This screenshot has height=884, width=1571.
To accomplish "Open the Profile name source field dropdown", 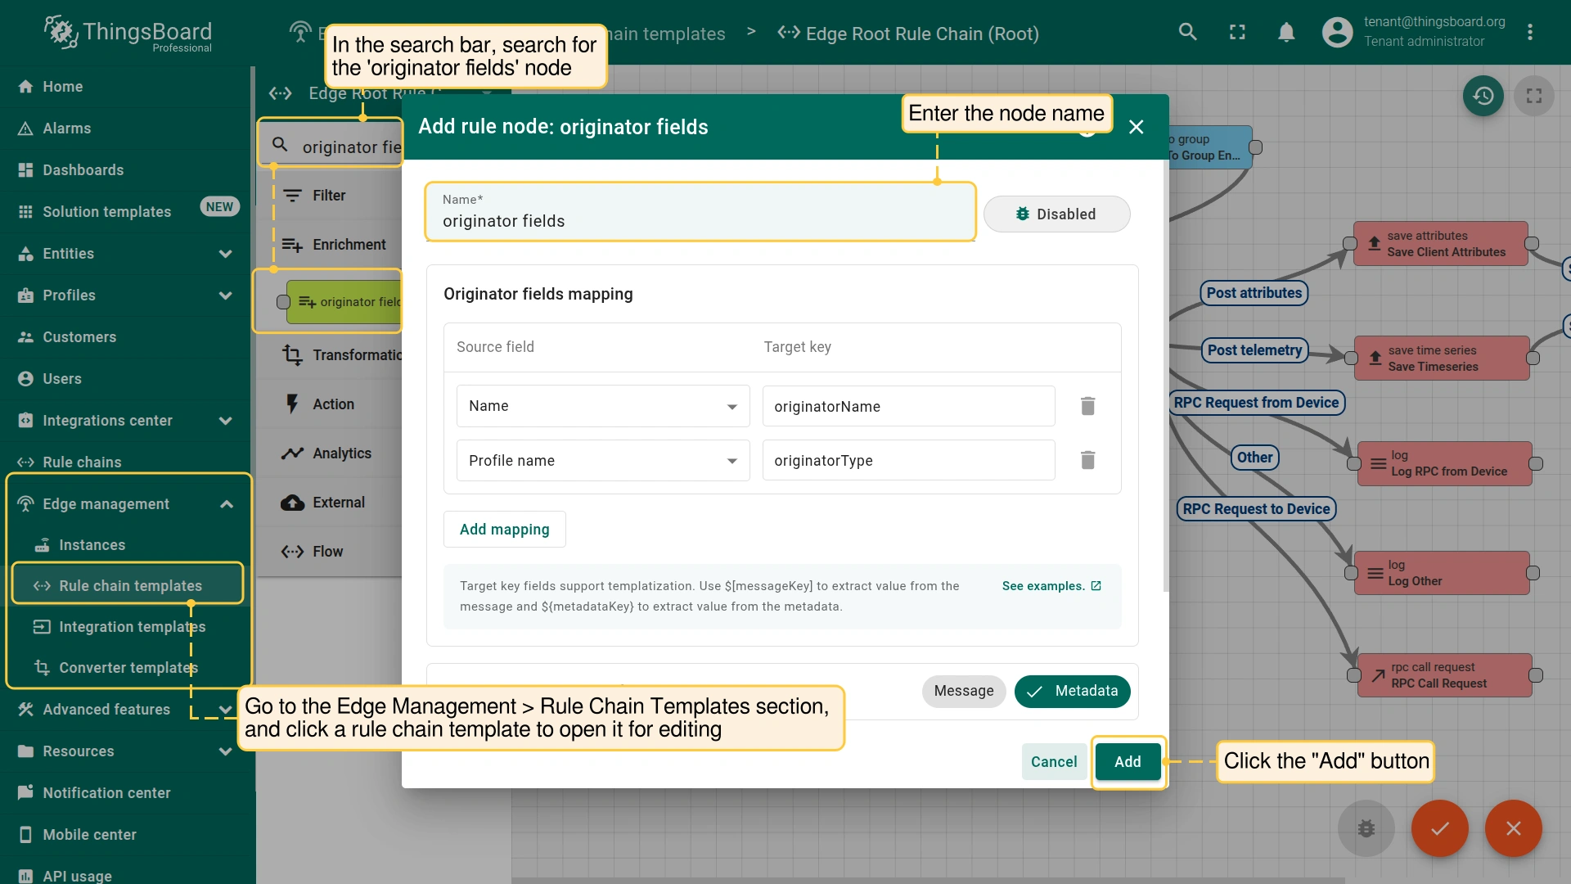I will click(603, 460).
